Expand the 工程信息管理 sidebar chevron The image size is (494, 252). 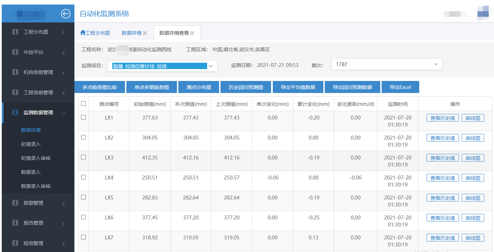(x=64, y=93)
